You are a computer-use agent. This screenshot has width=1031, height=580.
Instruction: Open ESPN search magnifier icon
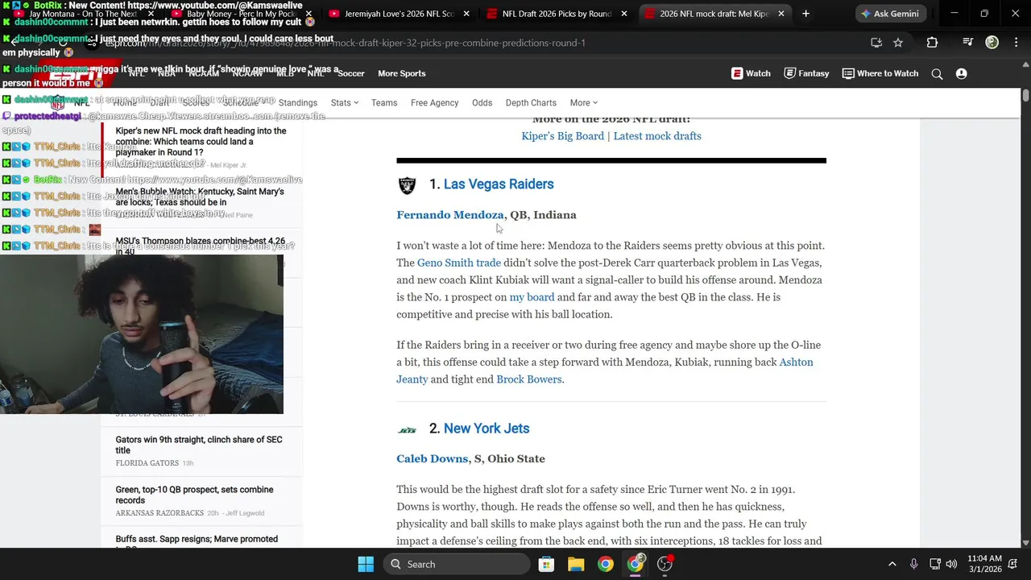coord(937,73)
